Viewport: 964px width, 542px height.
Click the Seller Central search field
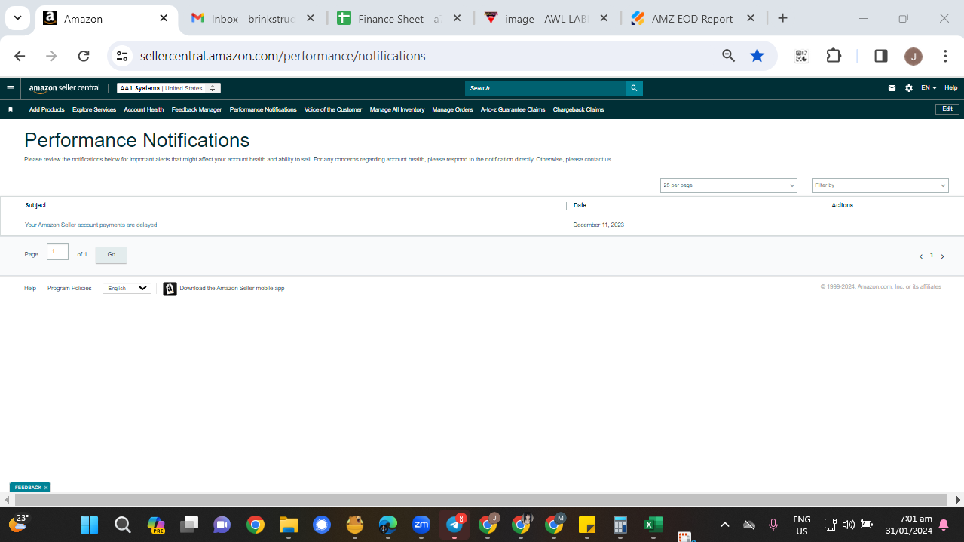click(545, 88)
